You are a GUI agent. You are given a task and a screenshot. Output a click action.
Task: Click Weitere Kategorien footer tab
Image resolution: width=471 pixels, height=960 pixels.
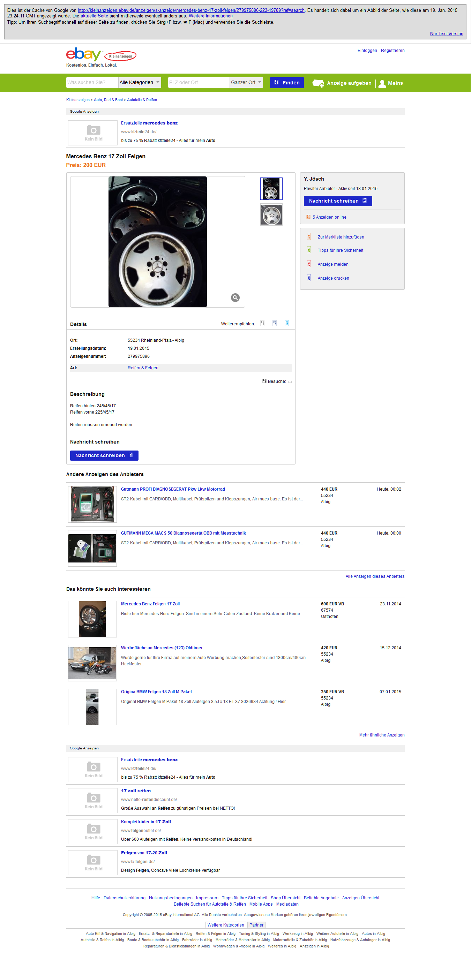pyautogui.click(x=226, y=925)
